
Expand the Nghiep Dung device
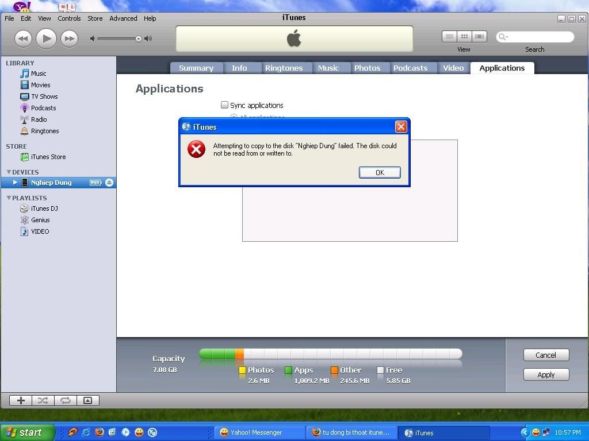pos(15,183)
